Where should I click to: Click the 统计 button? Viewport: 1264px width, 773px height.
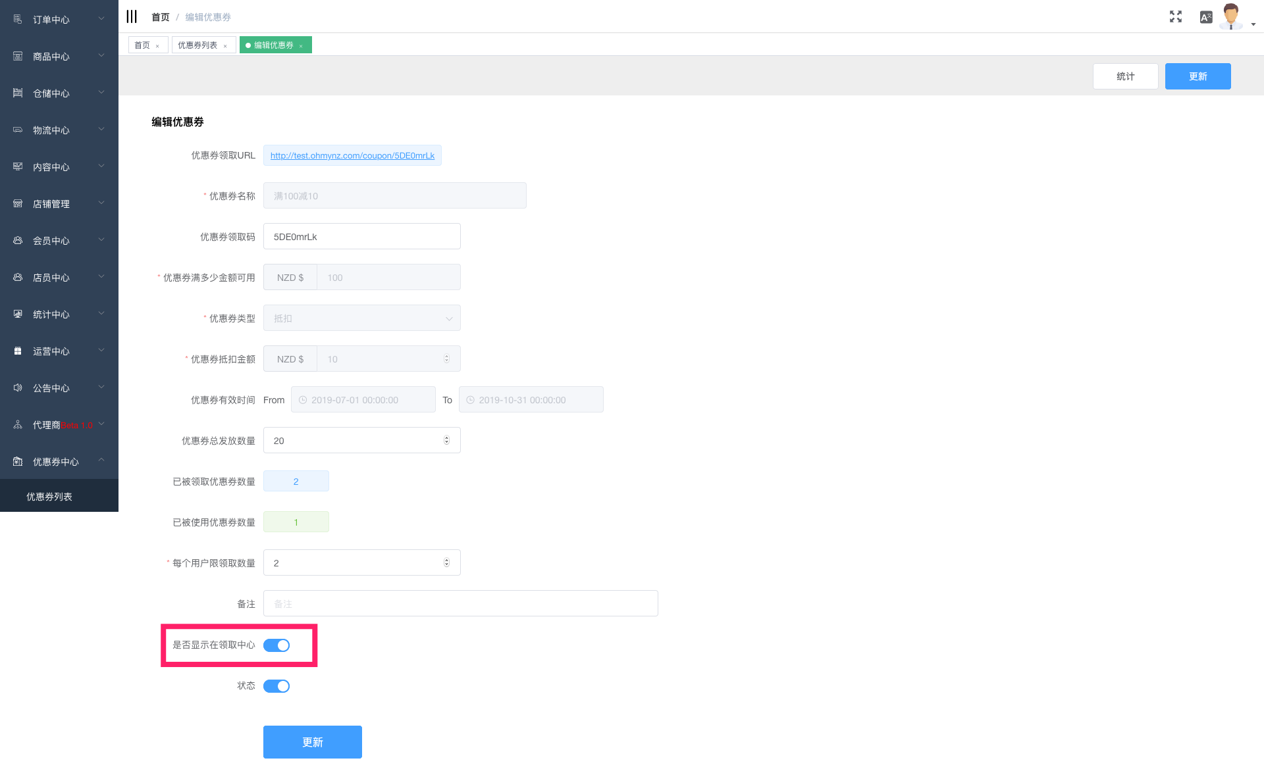tap(1125, 76)
